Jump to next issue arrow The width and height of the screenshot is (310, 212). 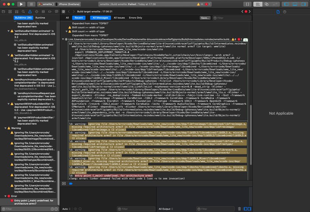coord(250,12)
